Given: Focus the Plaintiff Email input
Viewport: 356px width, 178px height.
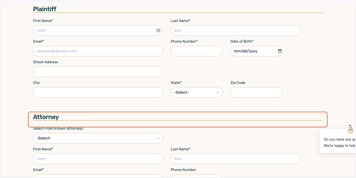Looking at the screenshot, I should (98, 51).
